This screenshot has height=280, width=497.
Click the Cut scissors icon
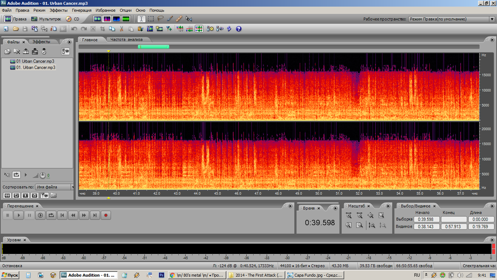pyautogui.click(x=122, y=29)
